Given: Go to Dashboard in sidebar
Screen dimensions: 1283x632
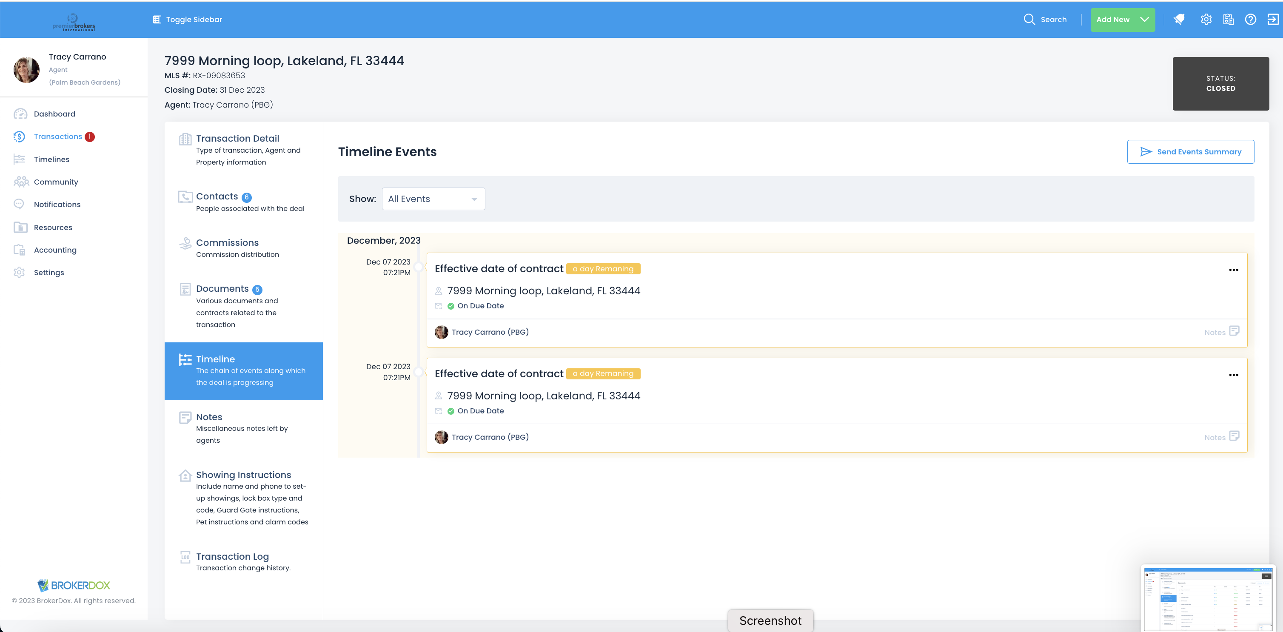Looking at the screenshot, I should 54,114.
